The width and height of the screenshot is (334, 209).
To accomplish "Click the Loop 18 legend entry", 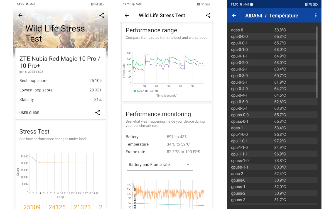I will pyautogui.click(x=152, y=91).
